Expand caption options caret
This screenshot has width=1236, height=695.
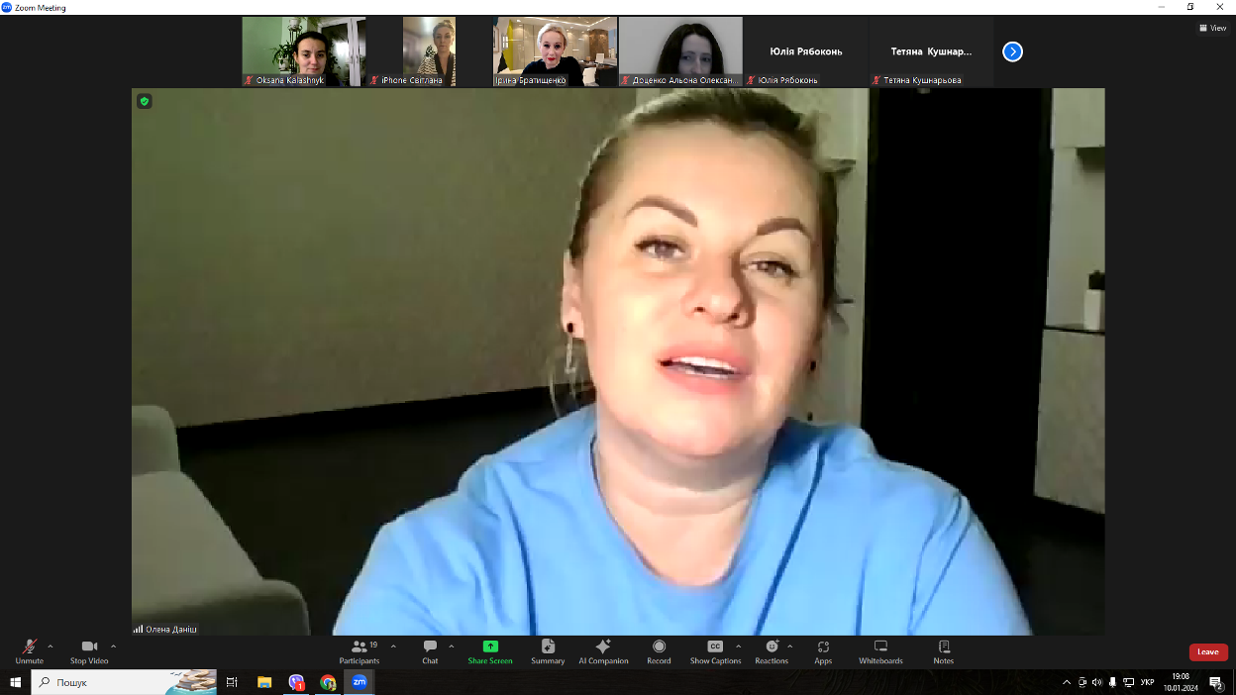pyautogui.click(x=739, y=646)
